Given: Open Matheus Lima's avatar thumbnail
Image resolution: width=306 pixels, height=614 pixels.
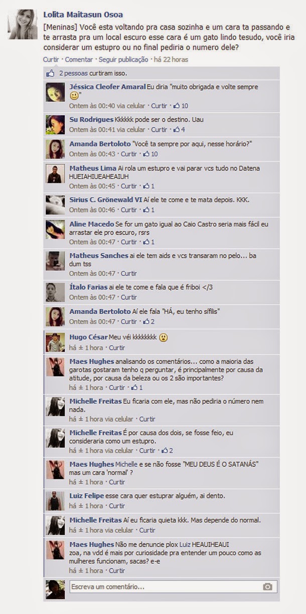Looking at the screenshot, I should (55, 174).
